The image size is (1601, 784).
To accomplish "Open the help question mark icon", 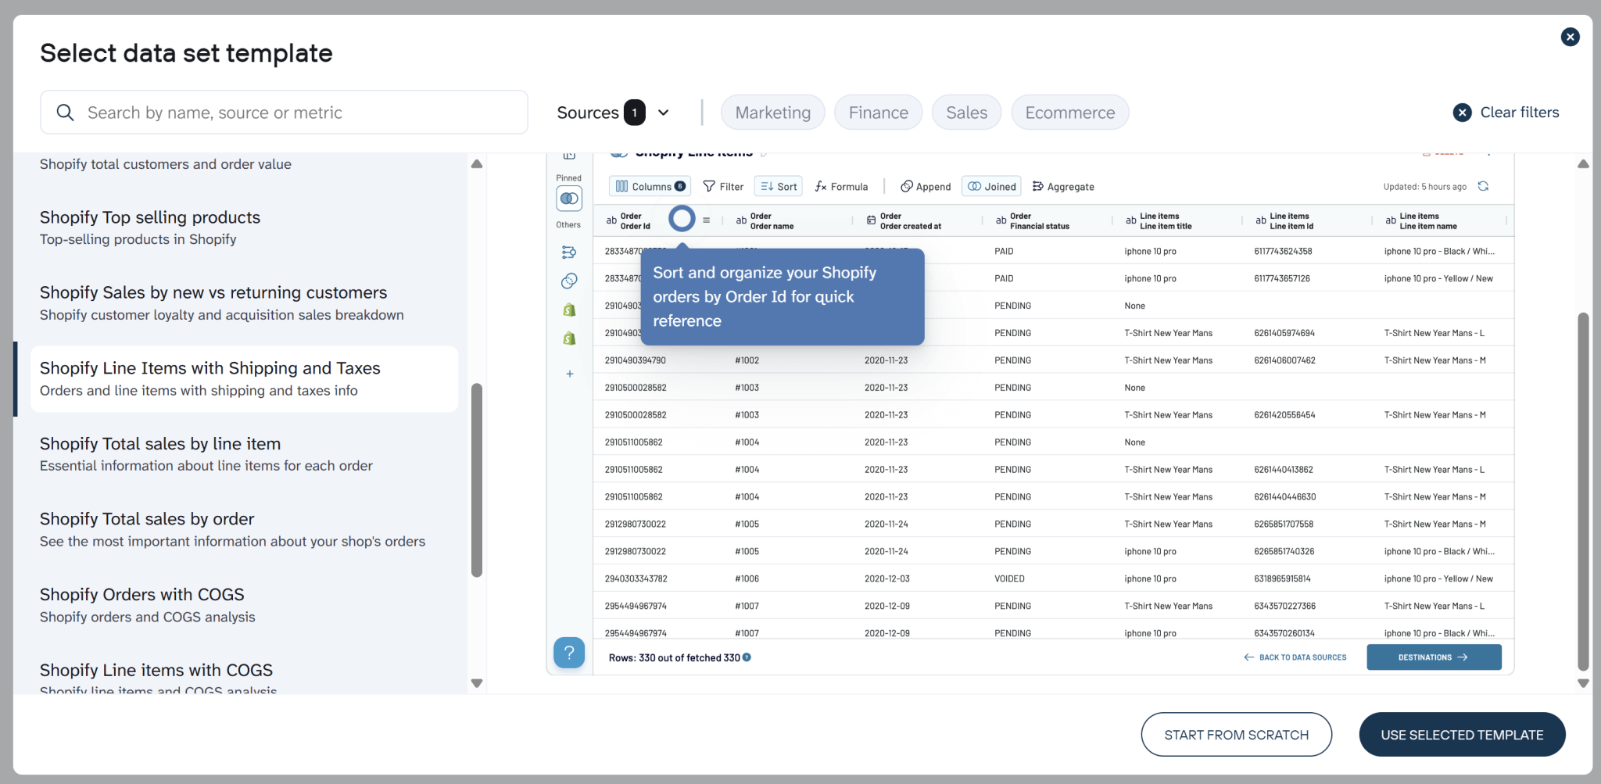I will pos(569,653).
